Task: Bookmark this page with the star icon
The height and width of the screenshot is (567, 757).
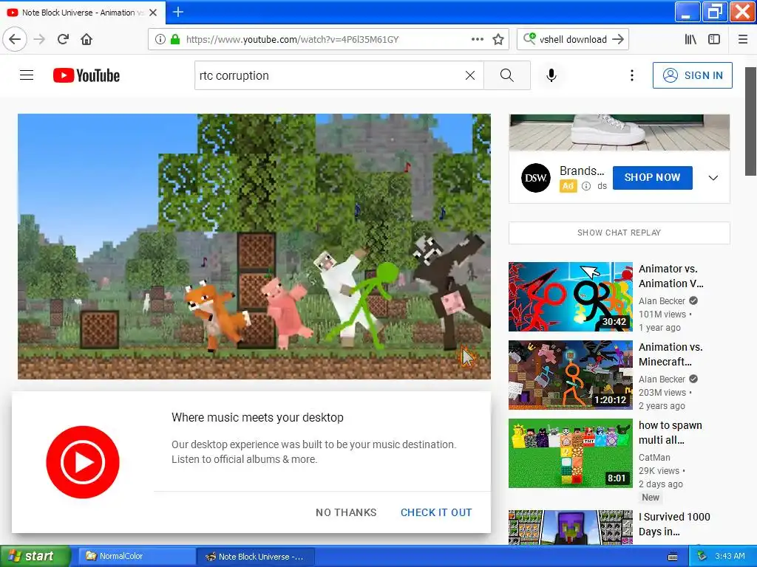Action: click(x=498, y=39)
